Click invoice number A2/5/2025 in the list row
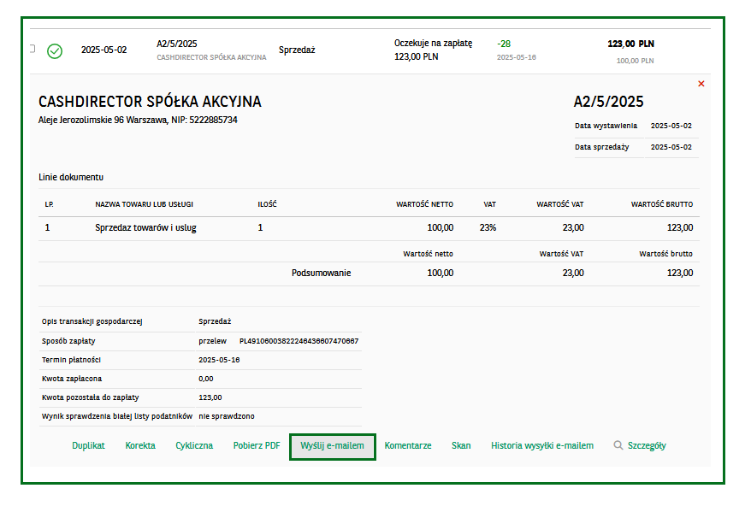This screenshot has height=506, width=751. point(177,44)
